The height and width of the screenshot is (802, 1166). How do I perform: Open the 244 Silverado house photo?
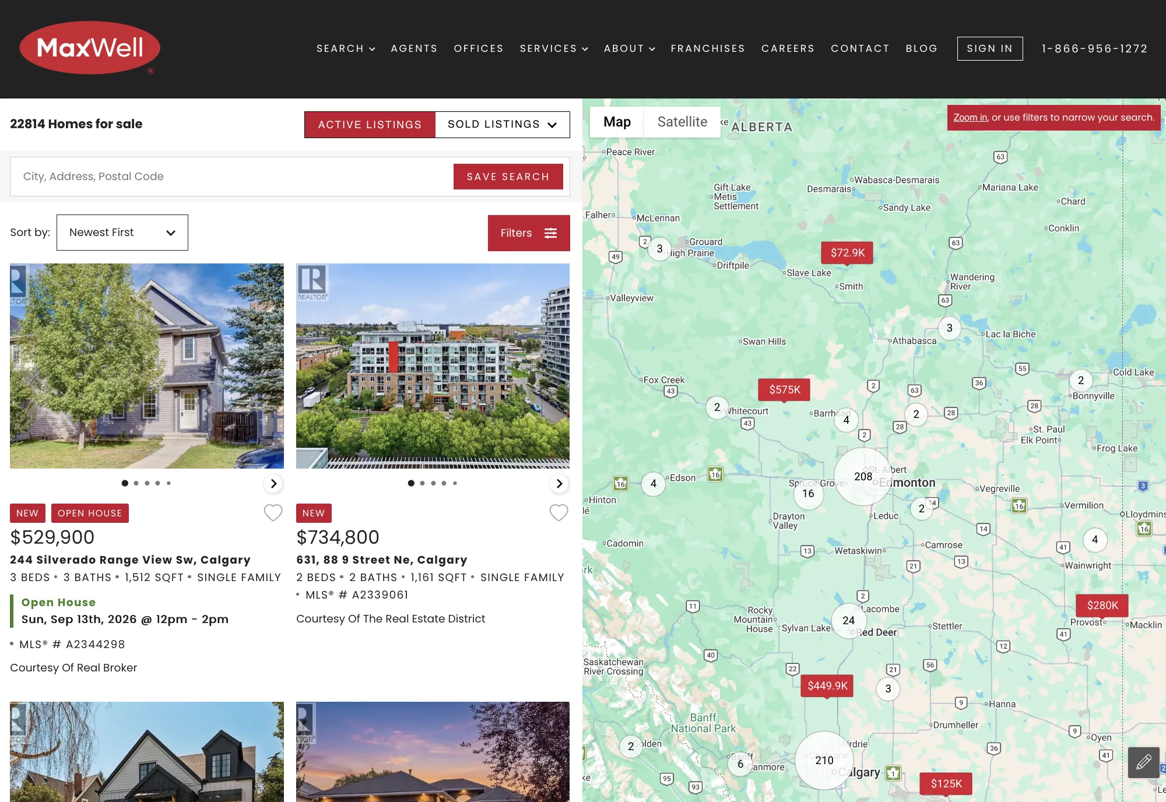click(147, 366)
